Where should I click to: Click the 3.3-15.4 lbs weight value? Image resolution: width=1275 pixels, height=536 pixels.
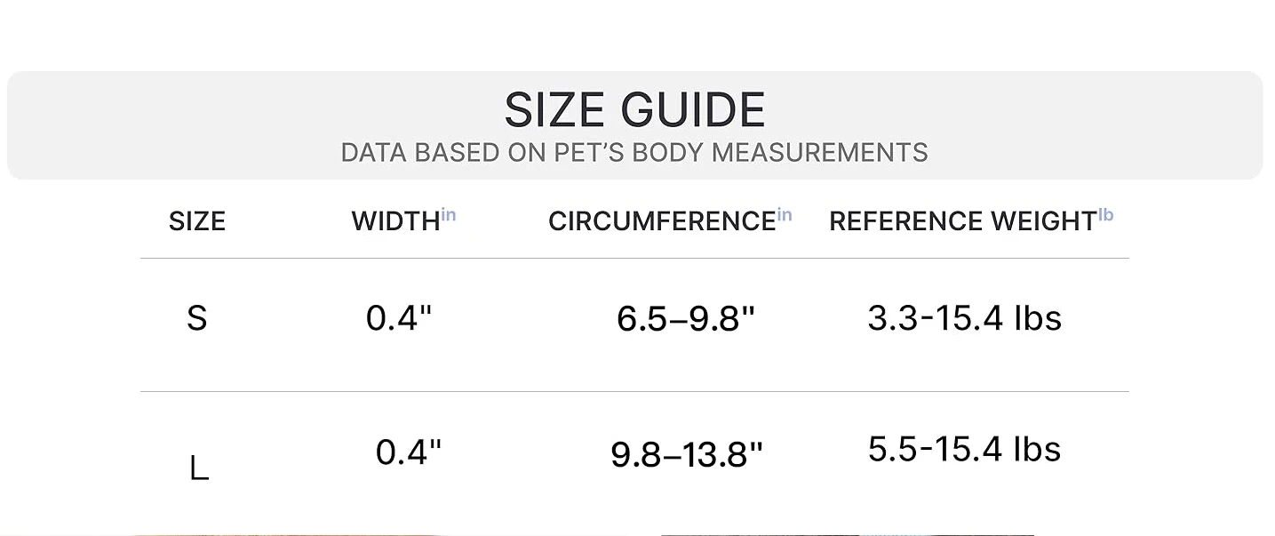tap(965, 317)
